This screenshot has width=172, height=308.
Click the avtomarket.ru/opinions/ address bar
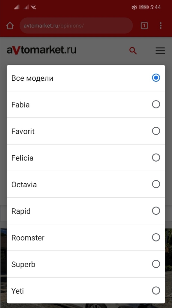[76, 26]
